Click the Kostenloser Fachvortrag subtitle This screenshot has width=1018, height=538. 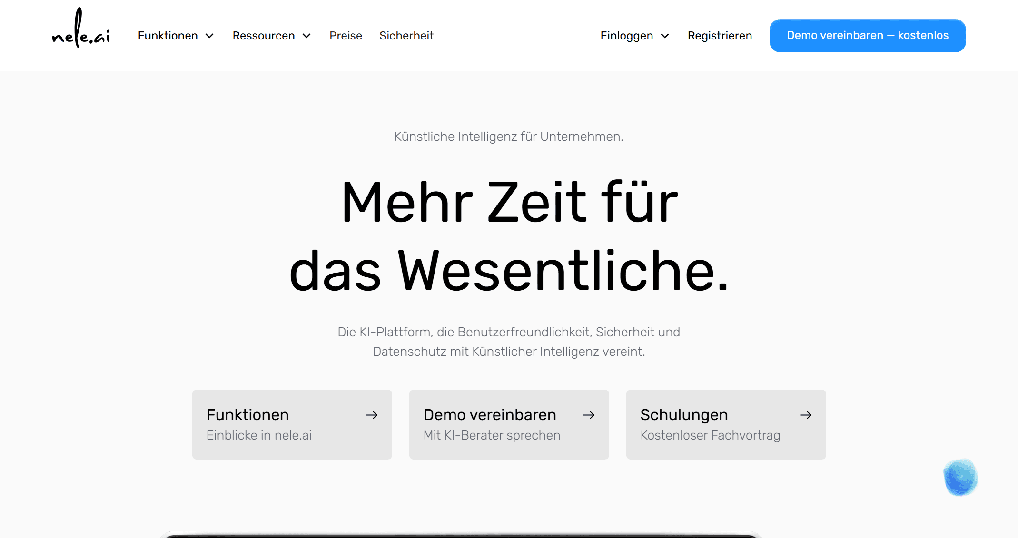click(x=710, y=435)
